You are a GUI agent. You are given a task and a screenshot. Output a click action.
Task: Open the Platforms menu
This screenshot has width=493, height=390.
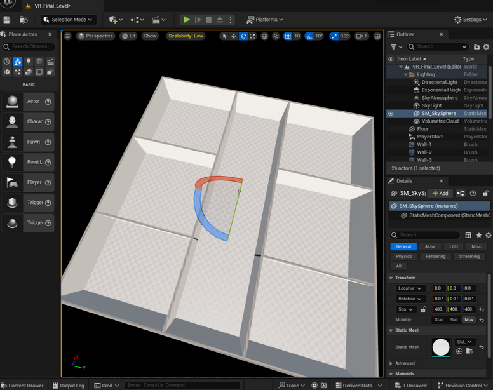pos(265,20)
